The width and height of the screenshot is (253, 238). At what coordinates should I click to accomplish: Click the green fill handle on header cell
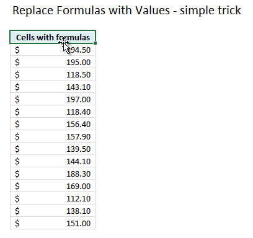(95, 43)
